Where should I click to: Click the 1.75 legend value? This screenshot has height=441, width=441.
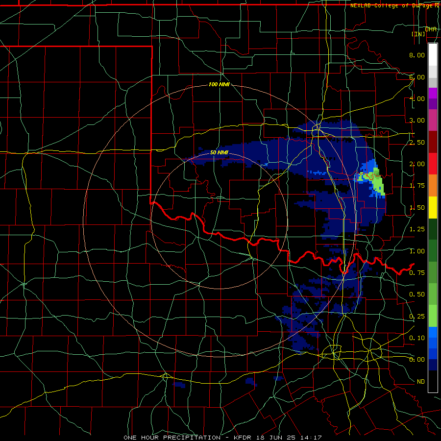(417, 186)
